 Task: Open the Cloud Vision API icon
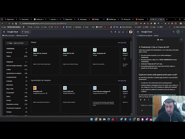pyautogui.click(x=65, y=88)
